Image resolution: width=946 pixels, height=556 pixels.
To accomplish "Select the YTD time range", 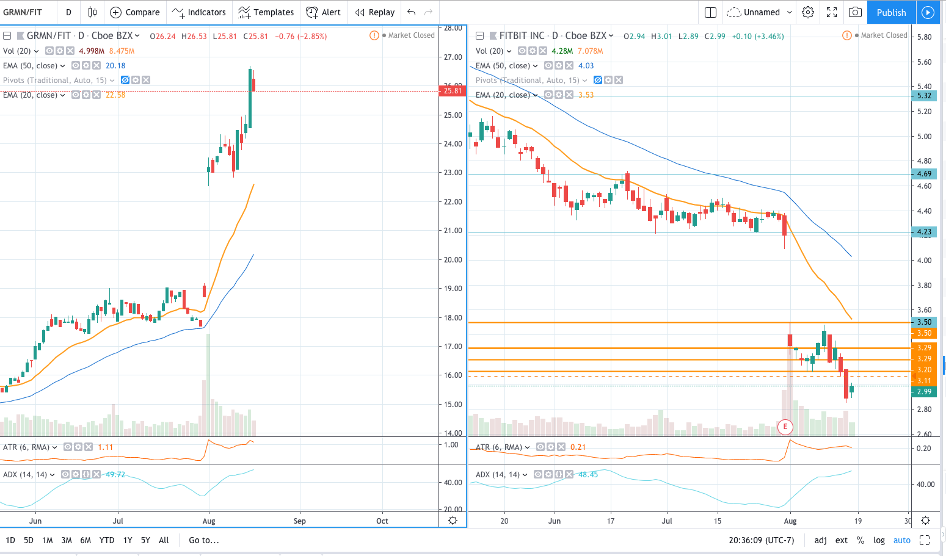I will tap(107, 540).
